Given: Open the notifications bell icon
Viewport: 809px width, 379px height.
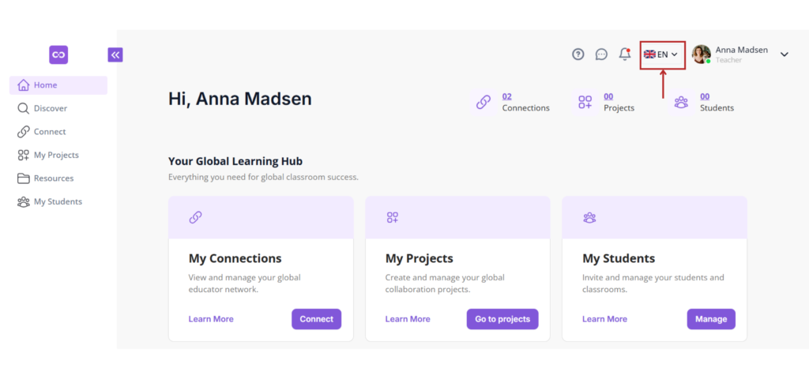Looking at the screenshot, I should (624, 54).
